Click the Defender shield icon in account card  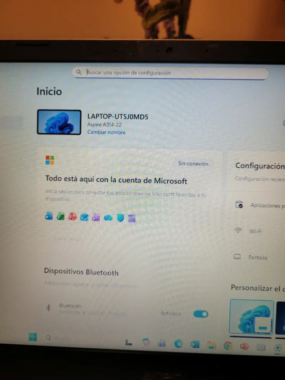(120, 218)
